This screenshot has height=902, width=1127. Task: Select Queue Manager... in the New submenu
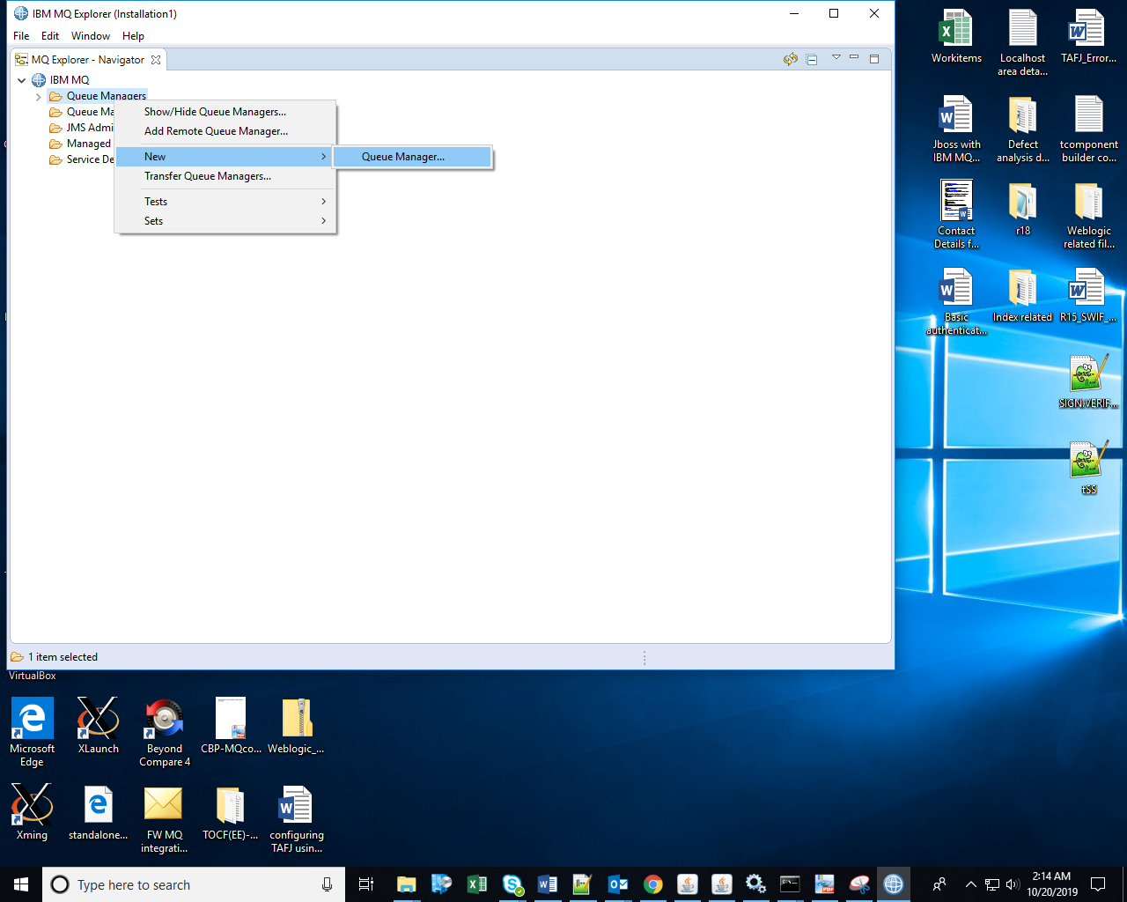[403, 157]
